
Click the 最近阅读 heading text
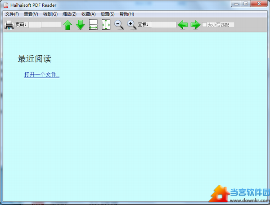coord(35,58)
